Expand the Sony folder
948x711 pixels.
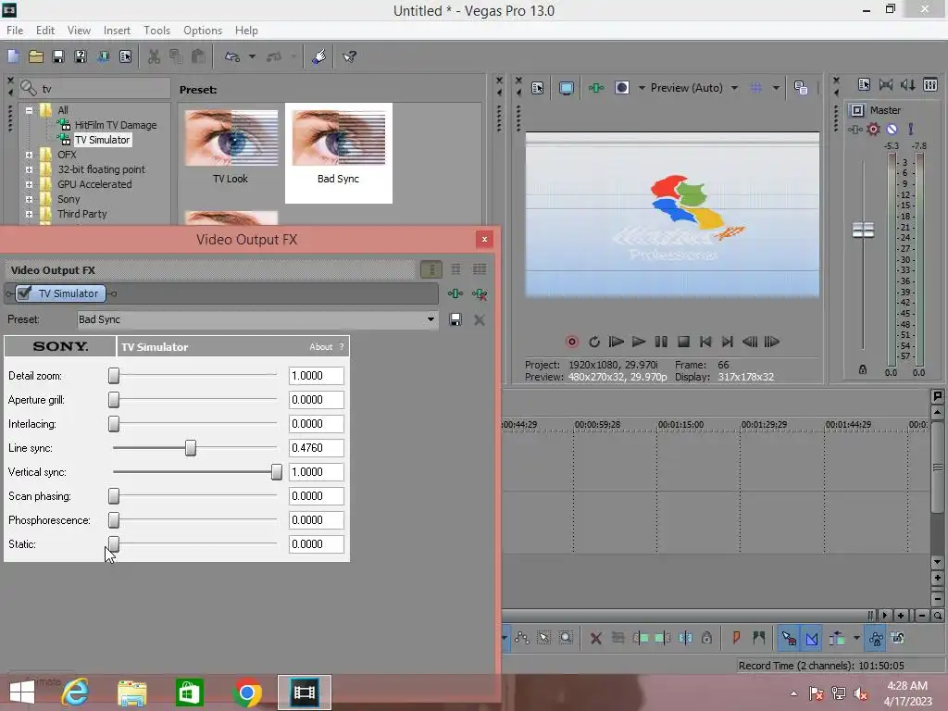point(29,200)
